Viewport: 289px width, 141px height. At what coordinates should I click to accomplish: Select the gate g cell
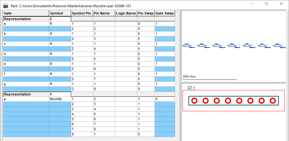(26, 84)
